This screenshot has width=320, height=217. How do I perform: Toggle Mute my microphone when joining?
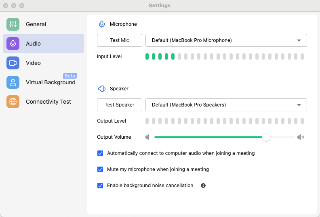click(x=101, y=169)
